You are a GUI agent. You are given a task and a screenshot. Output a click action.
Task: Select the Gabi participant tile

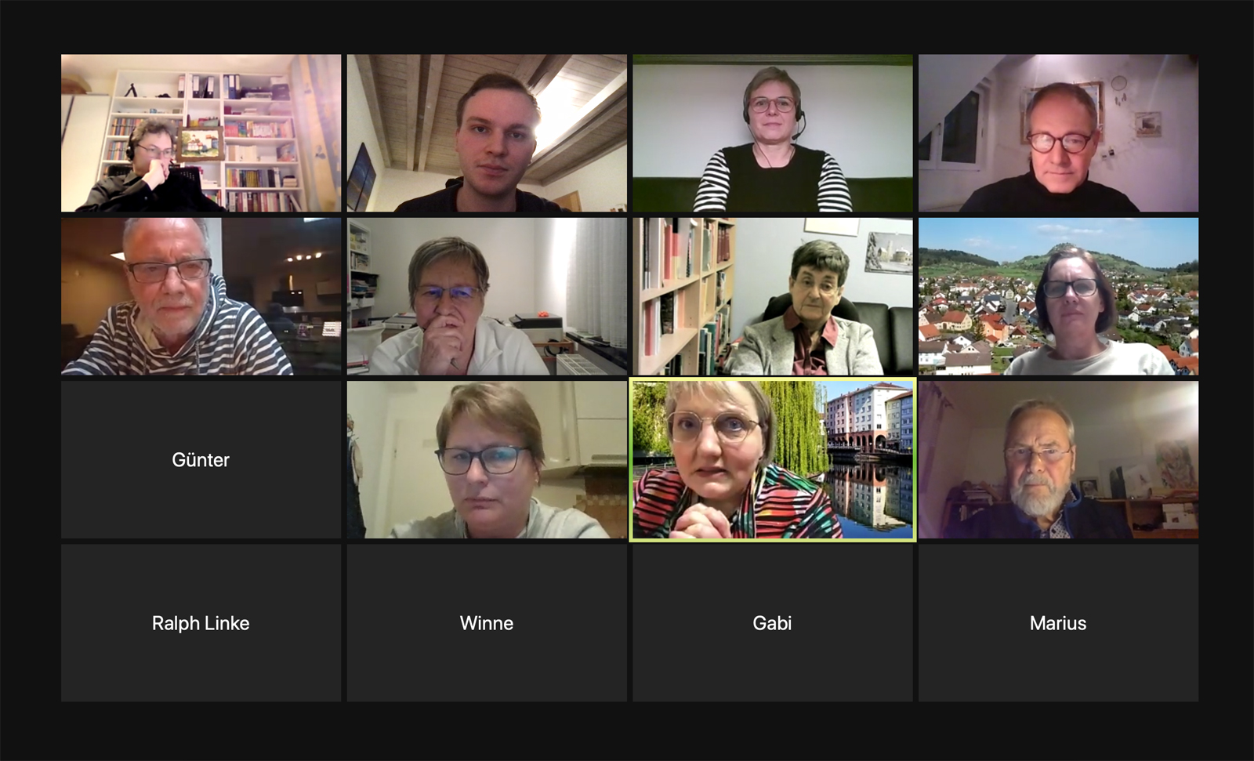coord(772,622)
